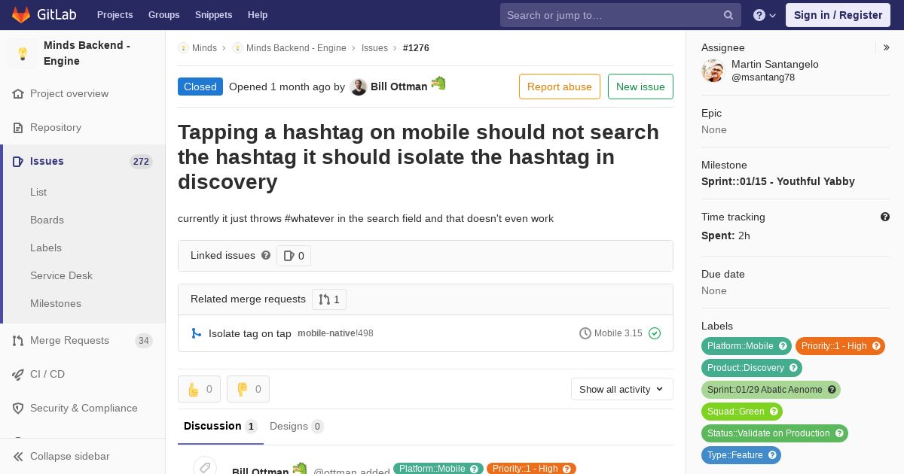Open Help in top navigation

coord(258,15)
